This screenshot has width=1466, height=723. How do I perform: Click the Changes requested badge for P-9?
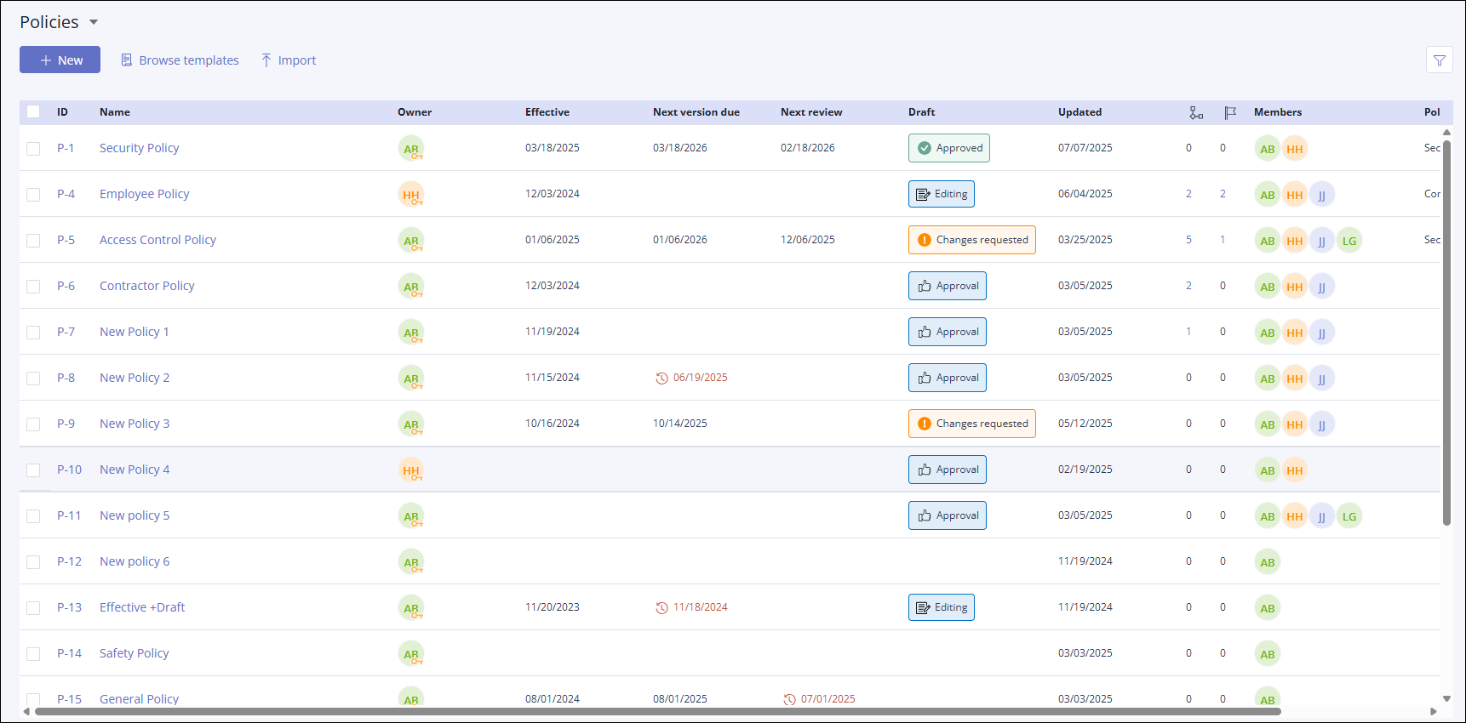pos(972,424)
